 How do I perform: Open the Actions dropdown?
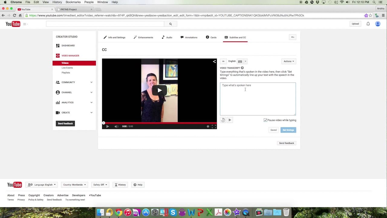tap(288, 61)
